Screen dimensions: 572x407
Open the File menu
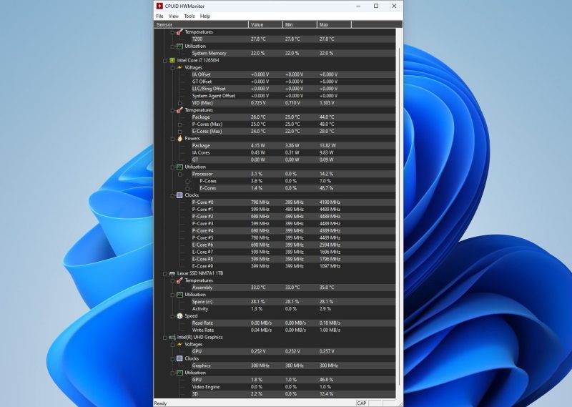click(x=159, y=16)
